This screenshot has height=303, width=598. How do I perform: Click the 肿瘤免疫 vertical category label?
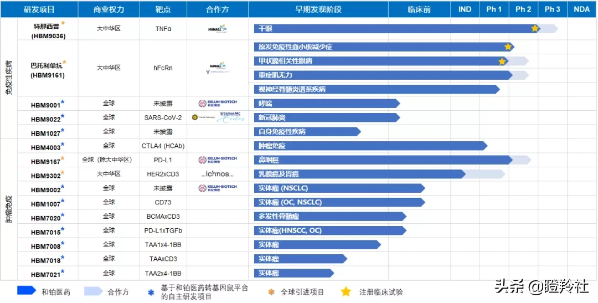coord(9,208)
